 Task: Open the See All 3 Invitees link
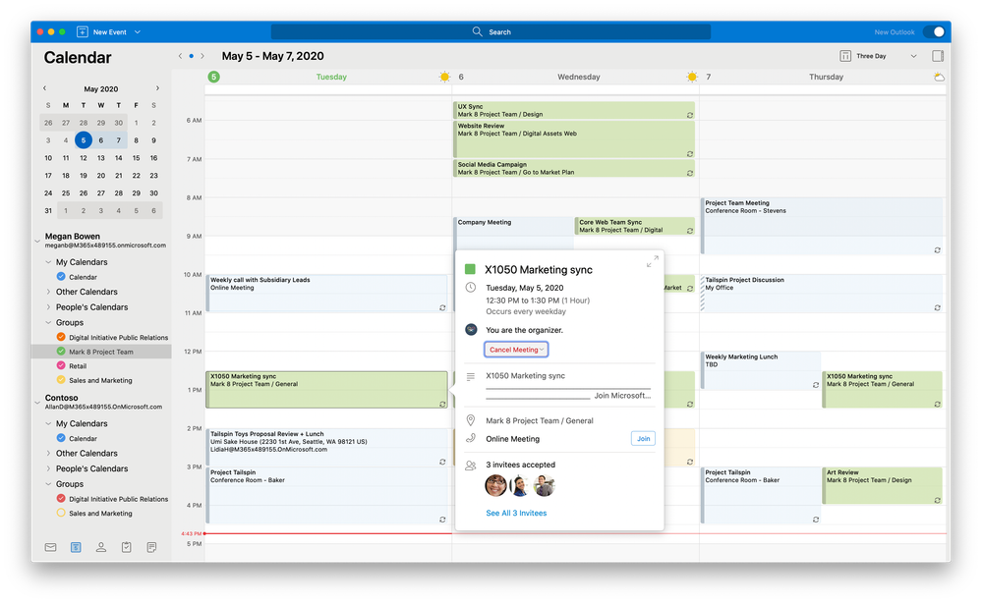516,513
